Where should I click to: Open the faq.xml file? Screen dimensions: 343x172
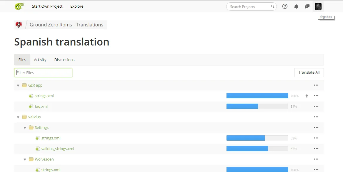tap(41, 107)
